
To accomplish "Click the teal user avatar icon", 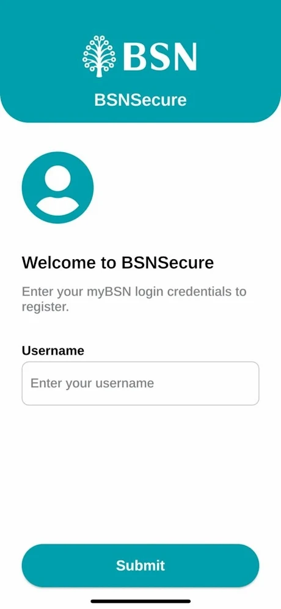I will coord(58,188).
